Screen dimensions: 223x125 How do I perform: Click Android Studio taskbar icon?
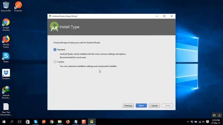pyautogui.click(x=92, y=122)
